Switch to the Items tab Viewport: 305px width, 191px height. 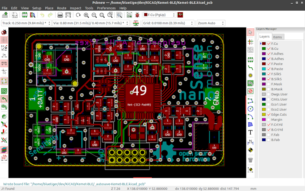[277, 37]
